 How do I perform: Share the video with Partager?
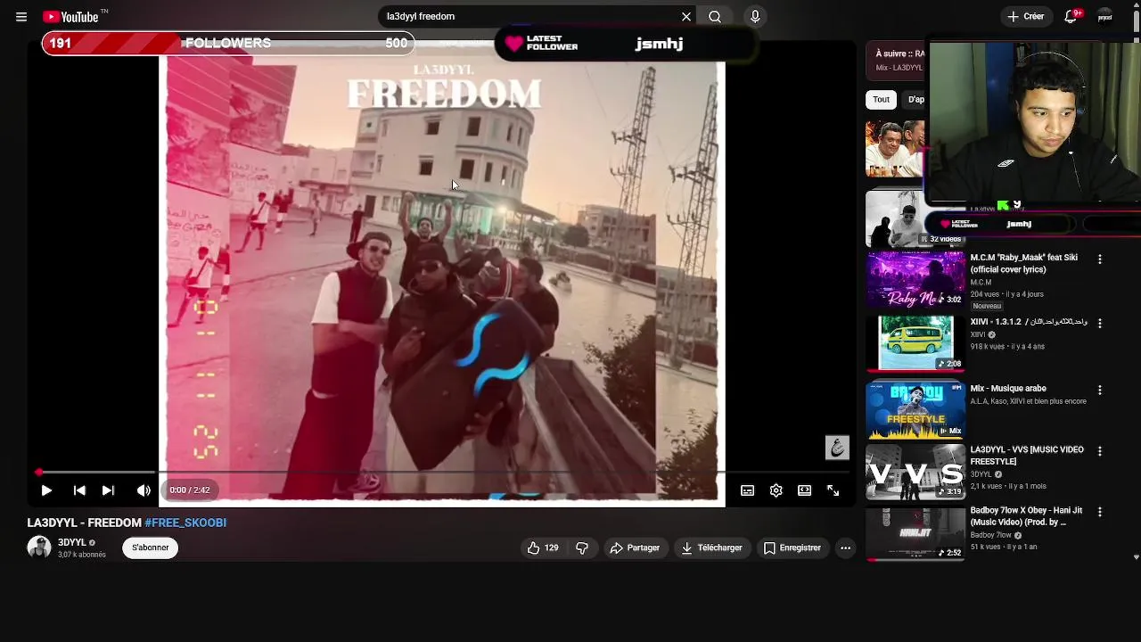[635, 547]
